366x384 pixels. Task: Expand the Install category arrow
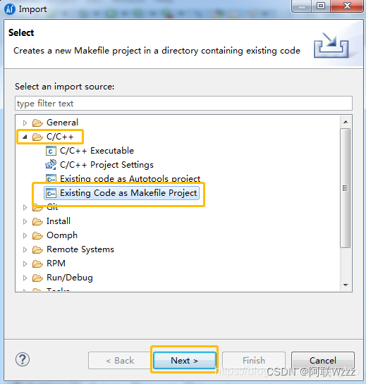[x=25, y=221]
